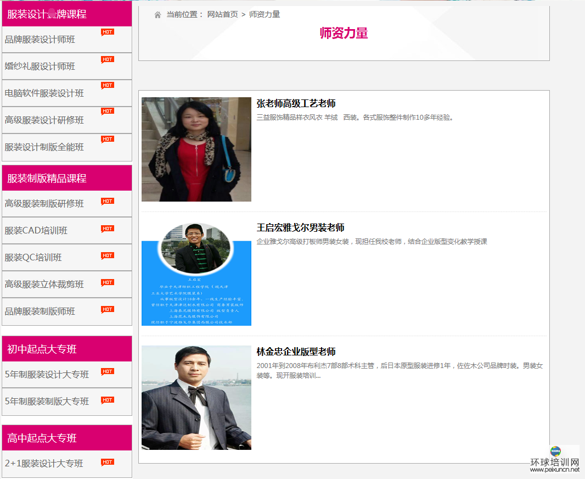
Task: Click HOT badge beside 高级服装制版研修班
Action: pos(108,201)
